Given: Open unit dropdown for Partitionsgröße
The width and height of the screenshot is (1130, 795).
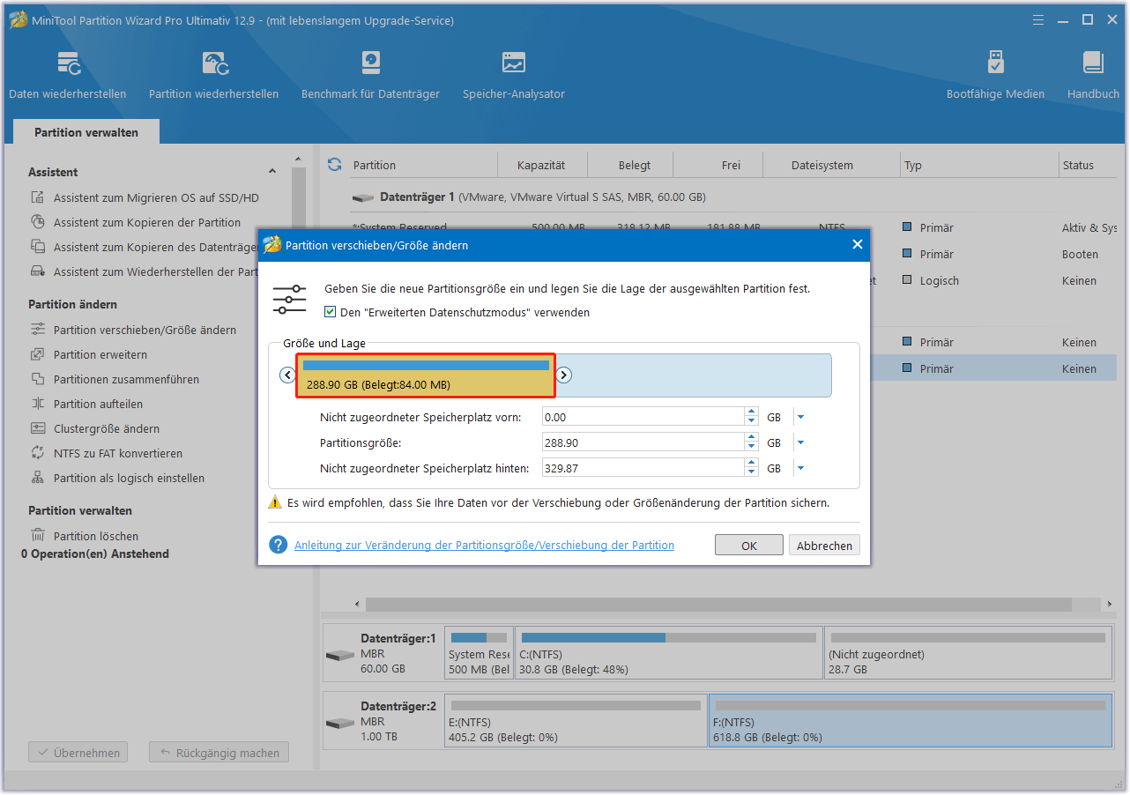Looking at the screenshot, I should click(800, 443).
